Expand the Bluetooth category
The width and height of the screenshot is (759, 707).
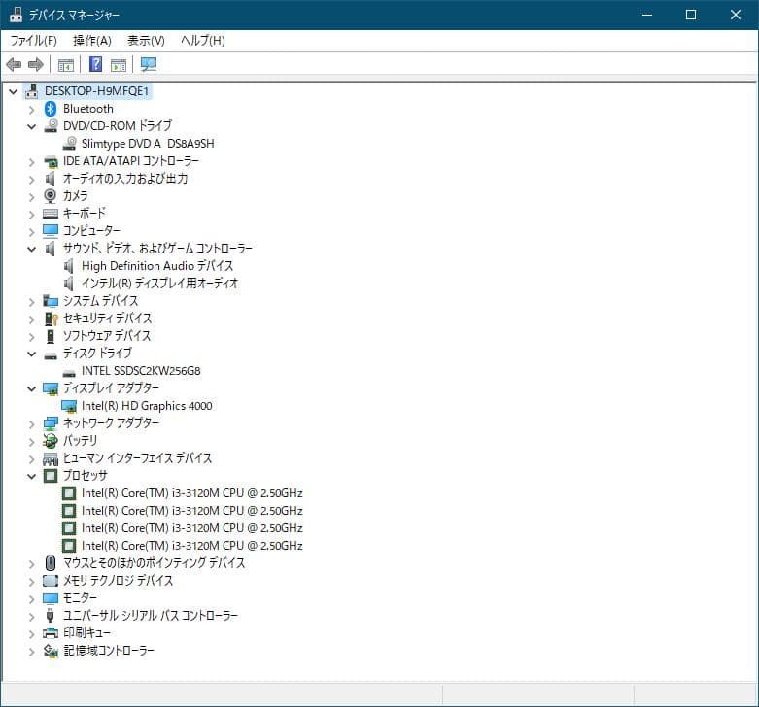[31, 110]
